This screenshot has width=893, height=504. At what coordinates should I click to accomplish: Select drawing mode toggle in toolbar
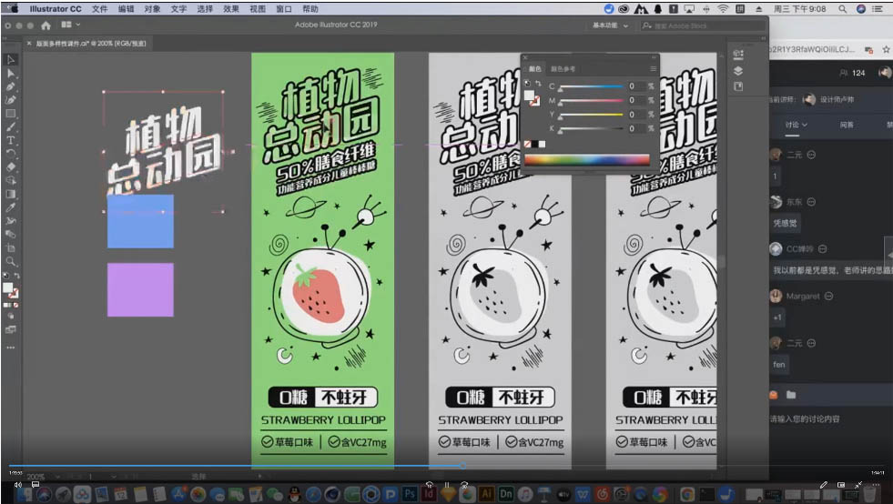(10, 316)
